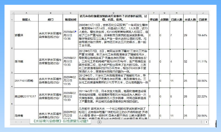Select the 22.22% read rate cell
The height and width of the screenshot is (132, 221).
coord(203,96)
